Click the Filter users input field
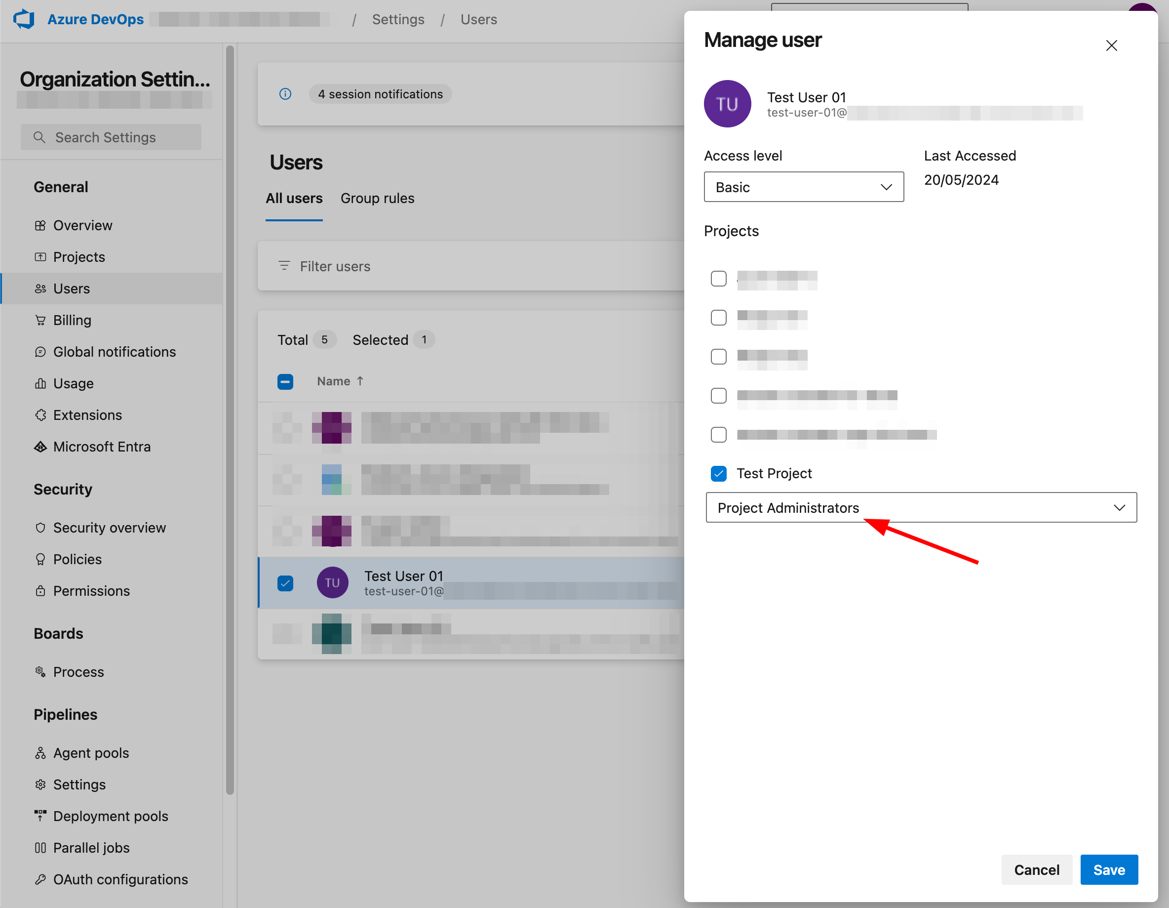This screenshot has height=908, width=1169. [471, 266]
